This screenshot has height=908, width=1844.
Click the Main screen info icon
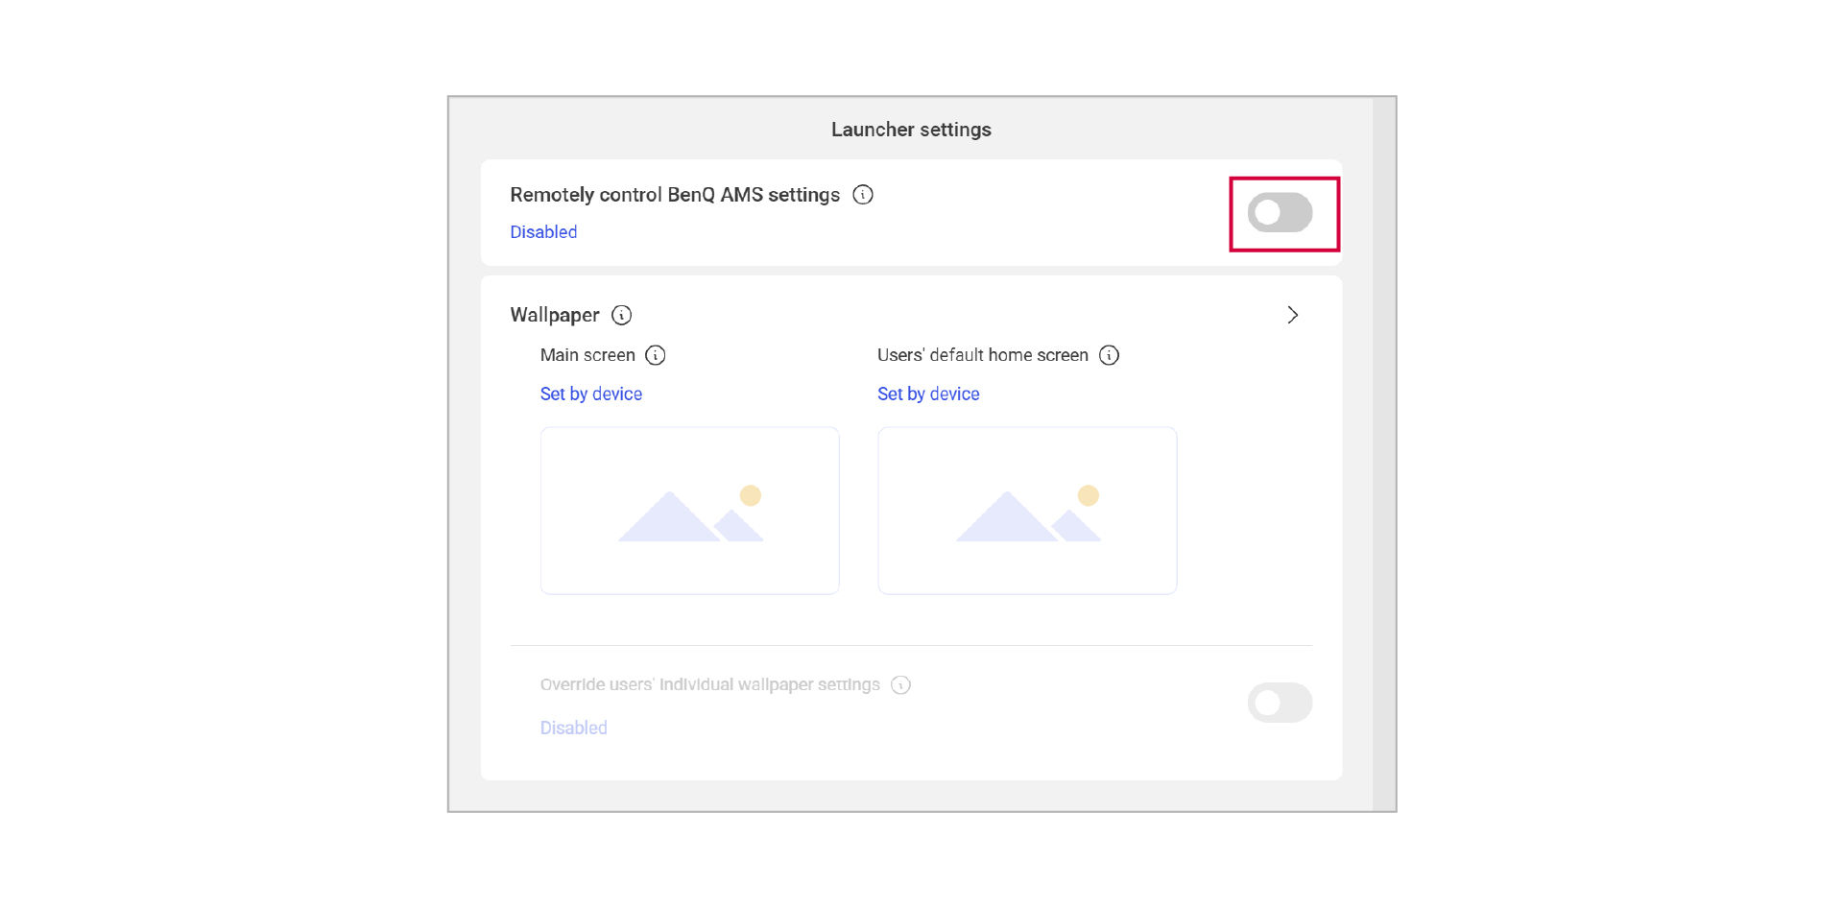(656, 355)
